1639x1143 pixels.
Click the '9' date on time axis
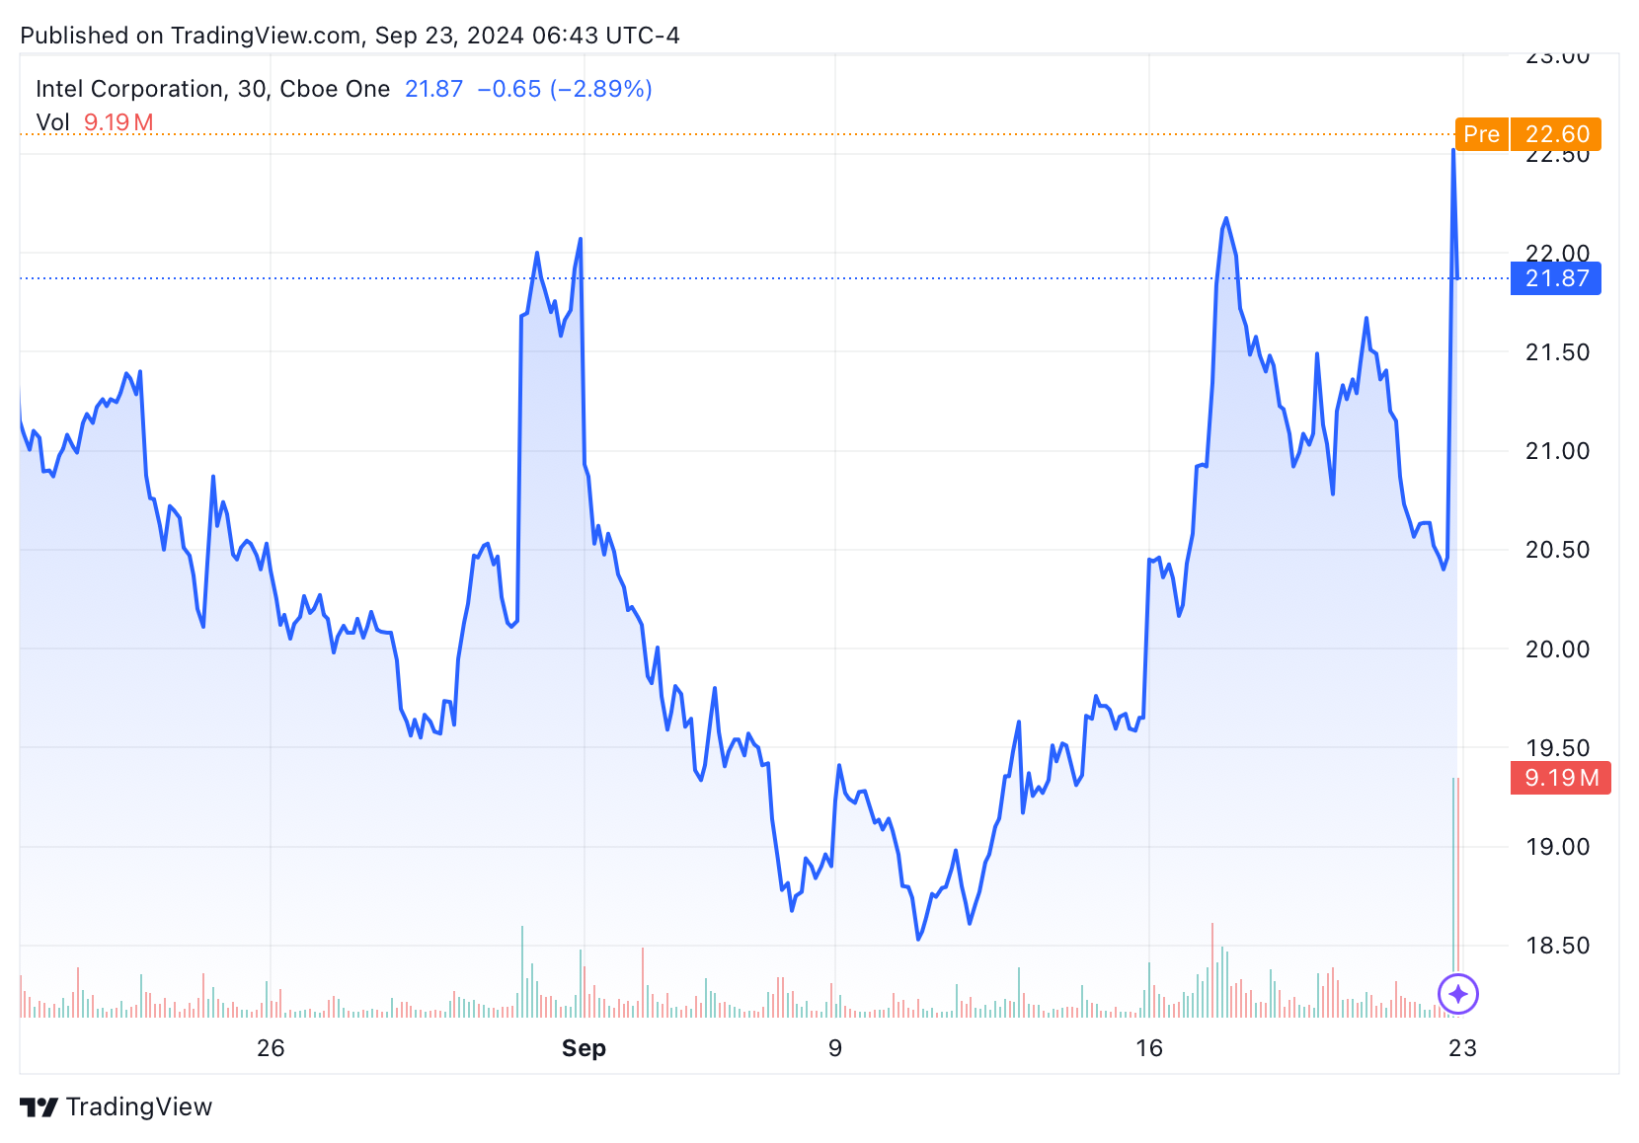coord(835,1048)
